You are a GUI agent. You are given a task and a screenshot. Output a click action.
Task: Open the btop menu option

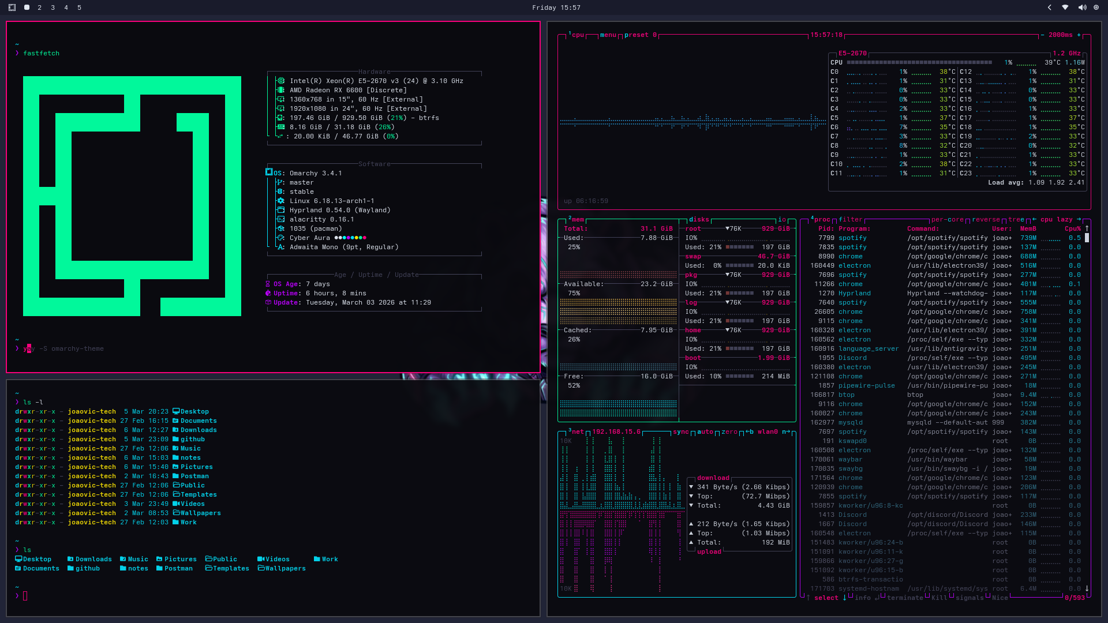point(608,35)
